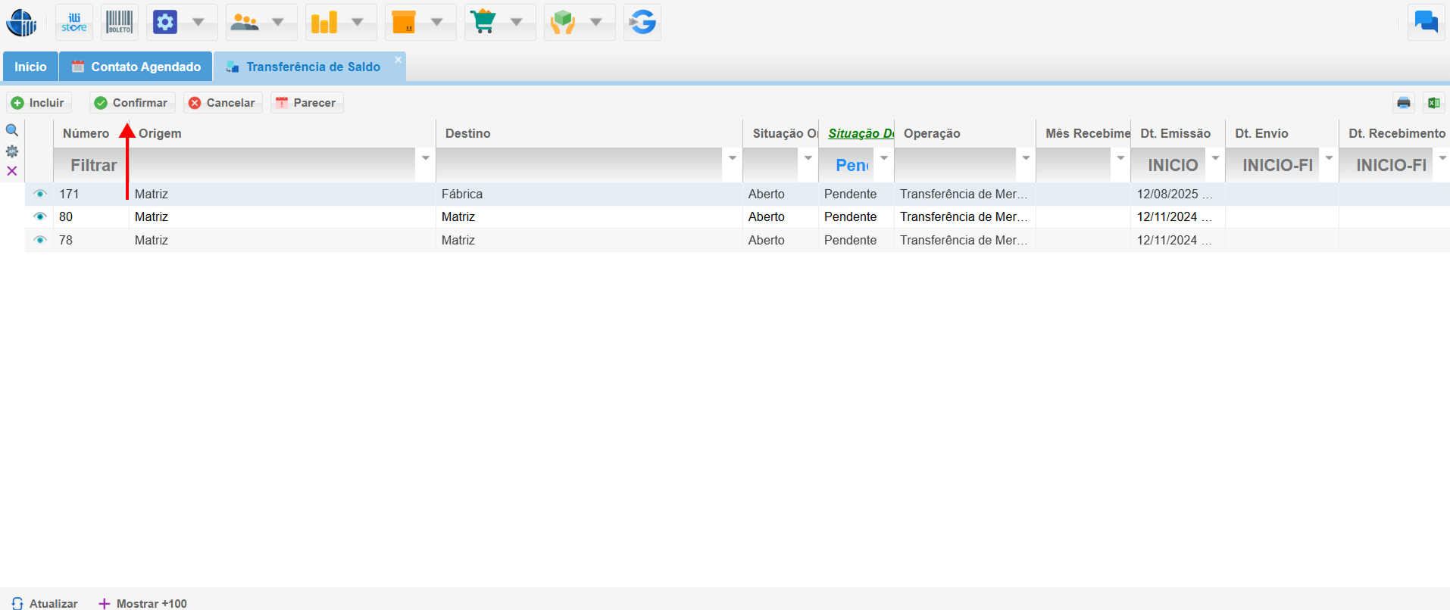
Task: Expand the shopping cart menu dropdown
Action: 517,23
